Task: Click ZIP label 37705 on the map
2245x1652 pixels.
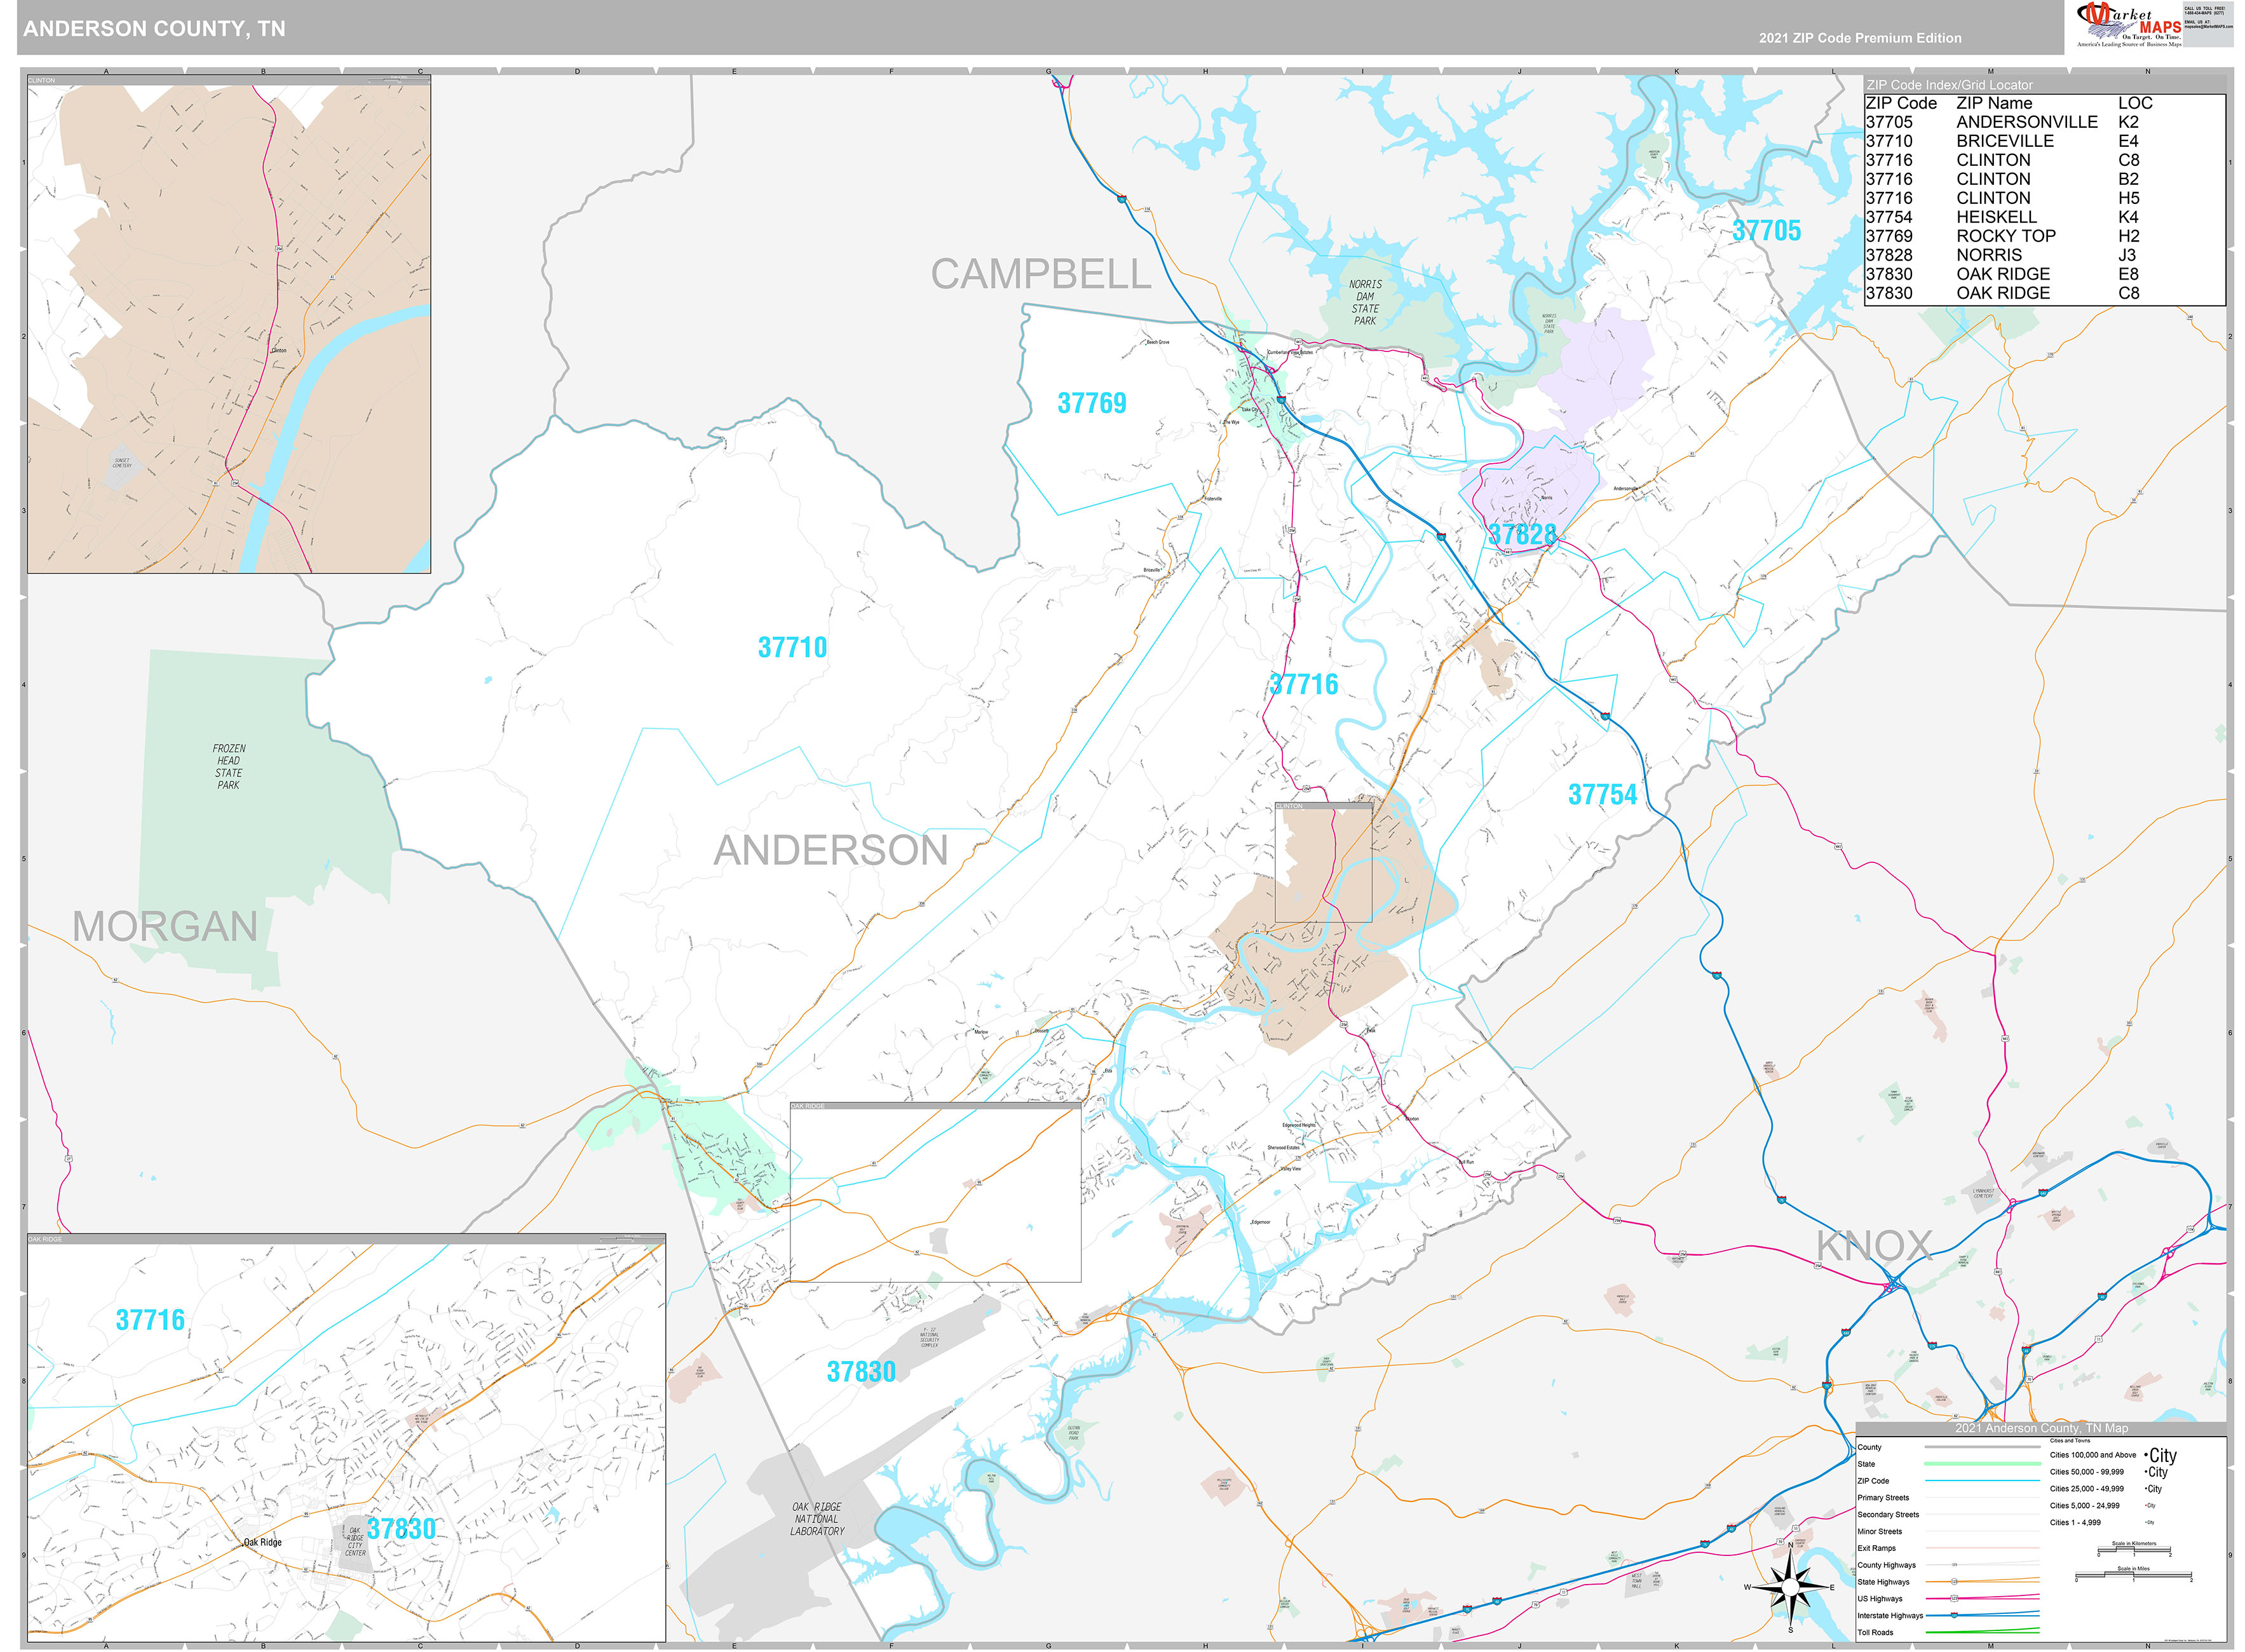Action: (x=1767, y=231)
